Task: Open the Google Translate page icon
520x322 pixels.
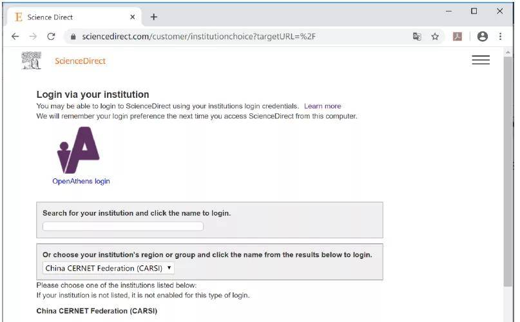Action: [x=417, y=37]
